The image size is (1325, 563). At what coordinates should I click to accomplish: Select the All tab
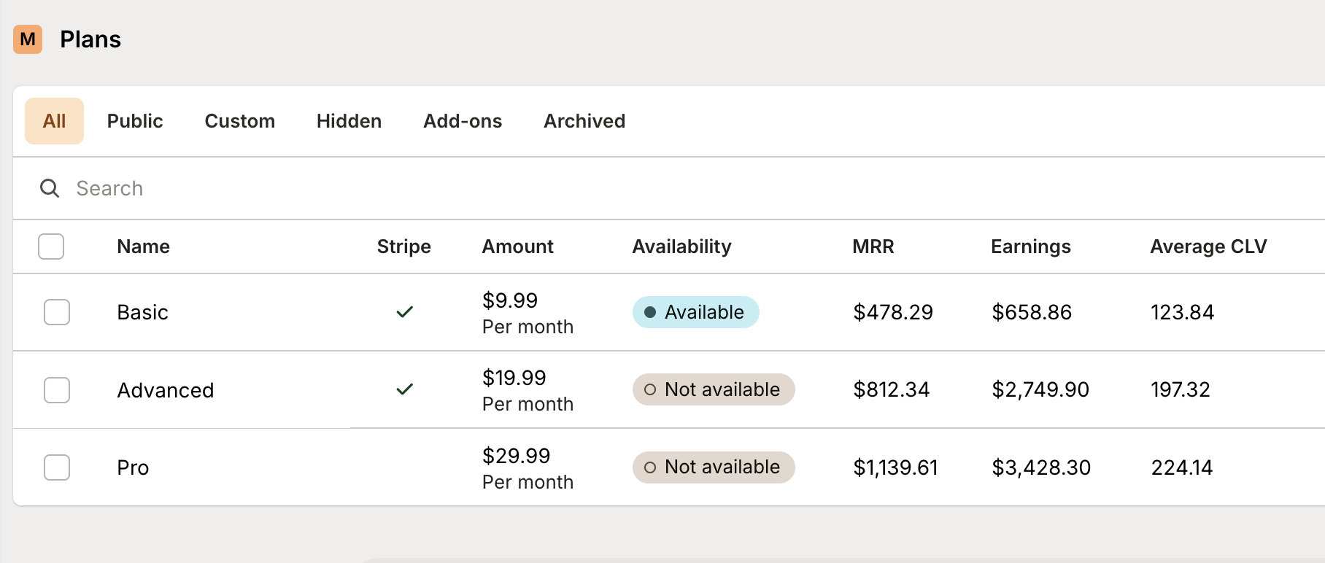tap(54, 121)
